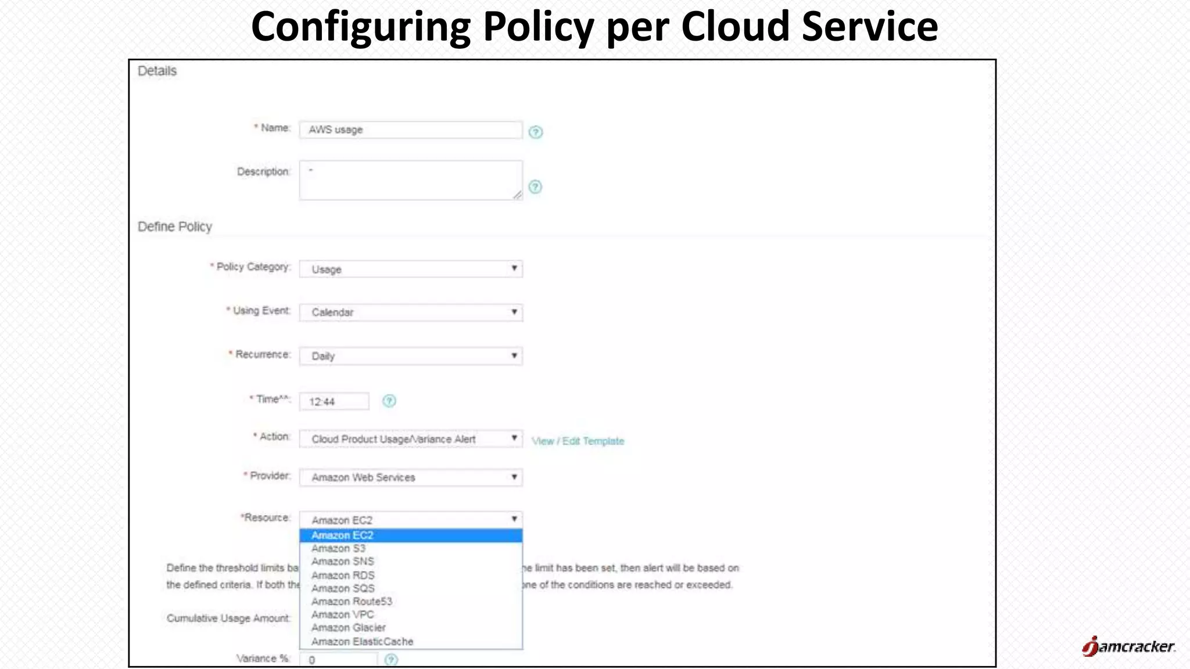Select Amazon Glacier from Resource list
1190x669 pixels.
click(411, 628)
